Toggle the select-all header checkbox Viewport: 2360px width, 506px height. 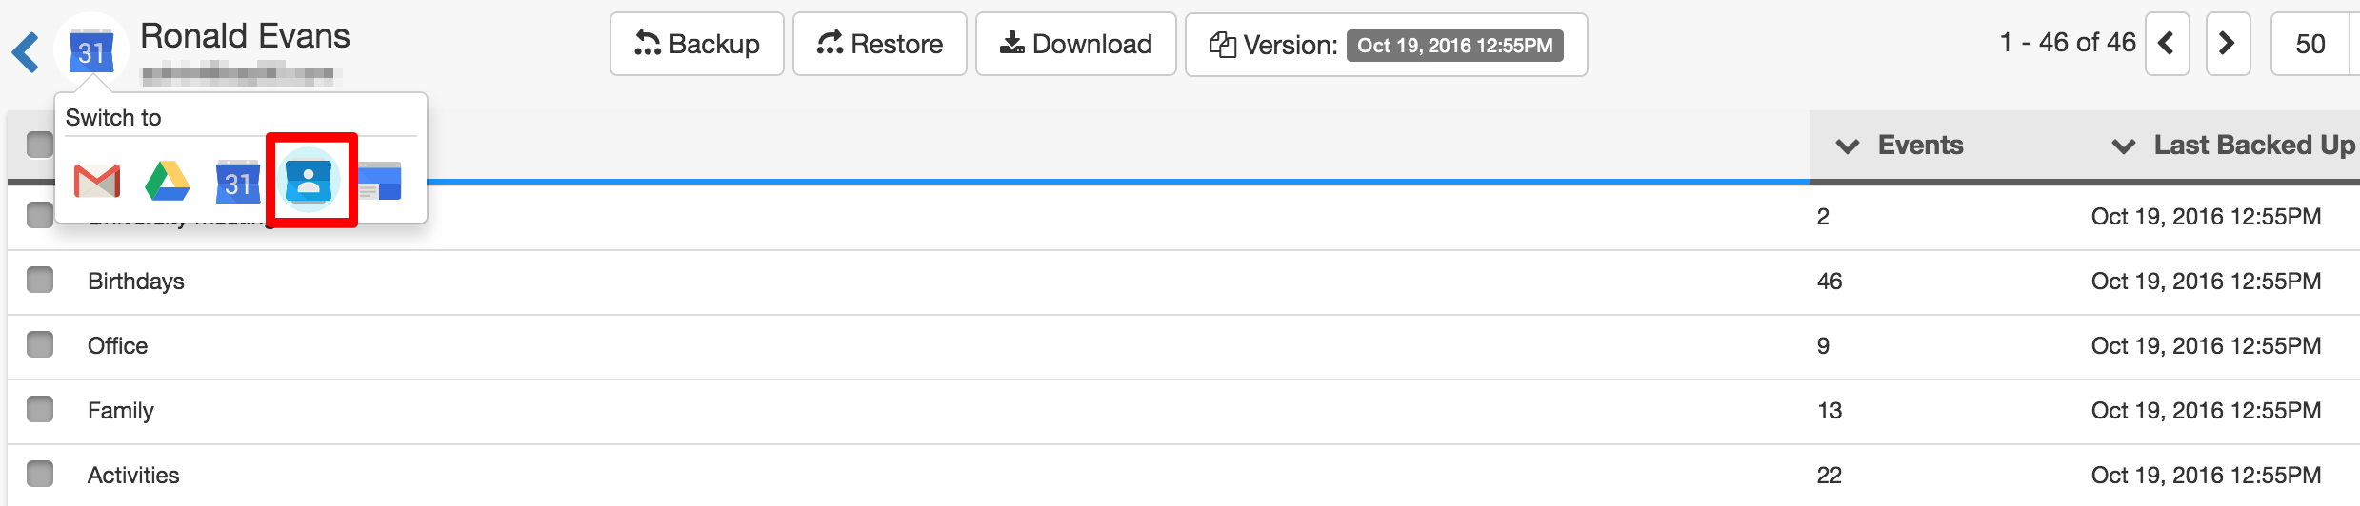pyautogui.click(x=40, y=145)
